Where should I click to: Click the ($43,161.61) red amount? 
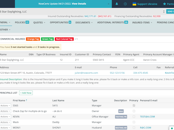point(104,16)
